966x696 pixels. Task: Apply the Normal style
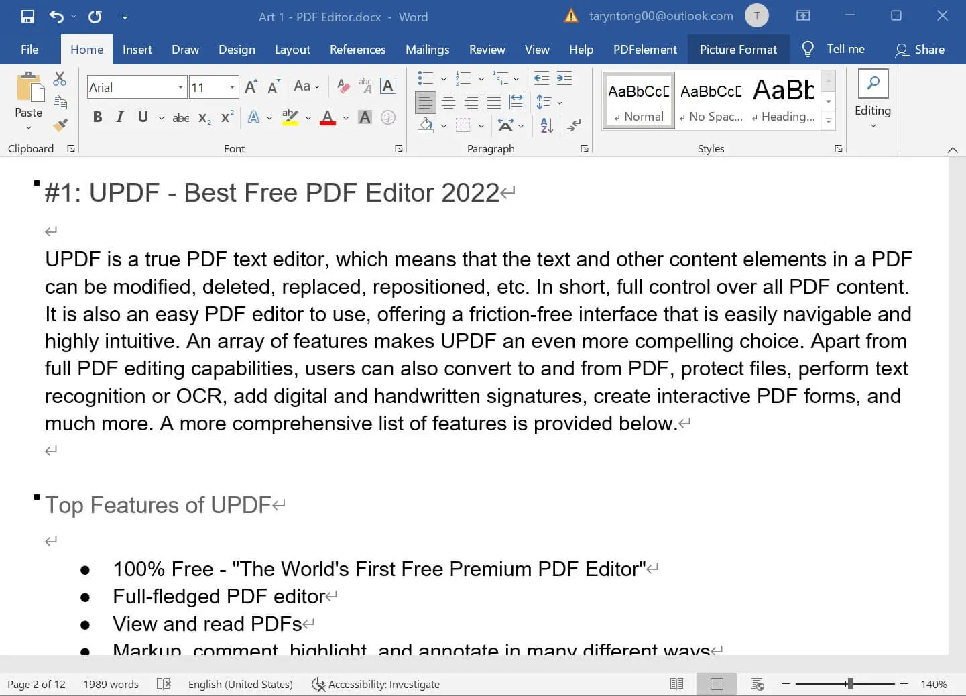(638, 100)
